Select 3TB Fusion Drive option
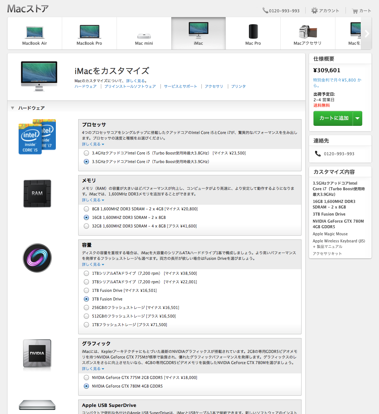Image resolution: width=379 pixels, height=414 pixels. click(x=86, y=299)
